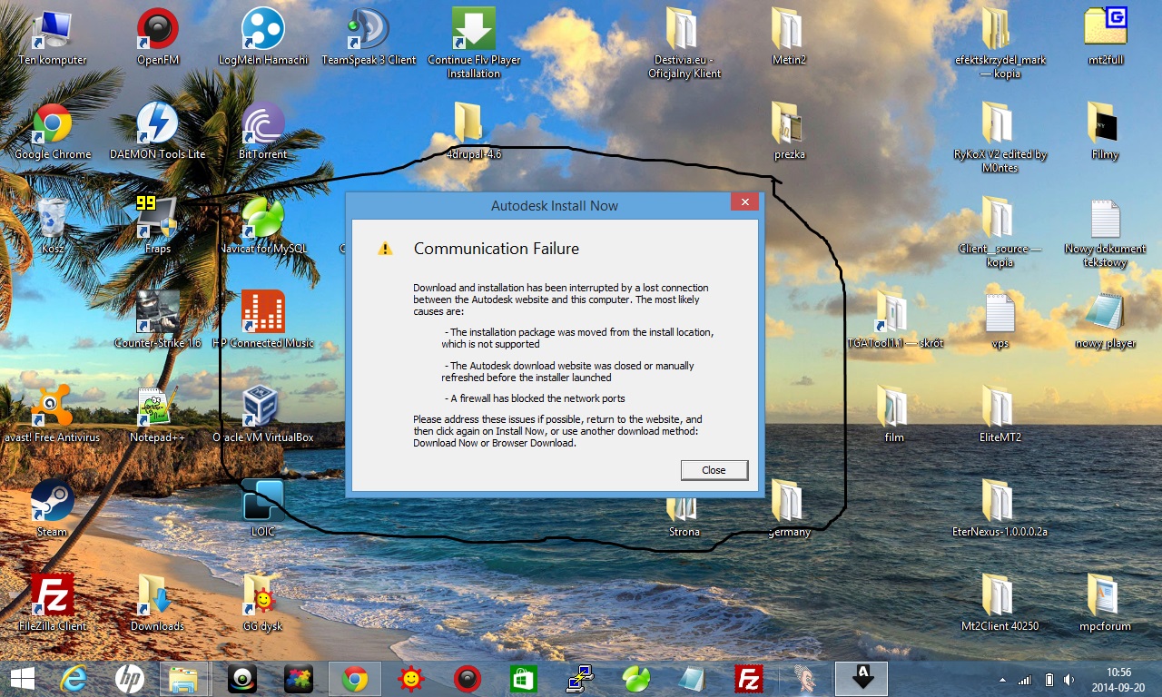Image resolution: width=1162 pixels, height=697 pixels.
Task: Select the BitTorrent desktop shortcut
Action: 263,133
